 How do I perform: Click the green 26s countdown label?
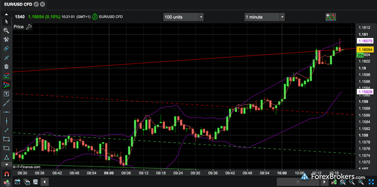360,55
